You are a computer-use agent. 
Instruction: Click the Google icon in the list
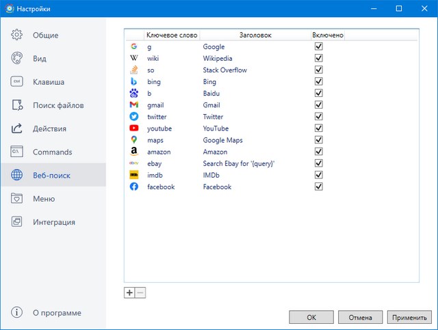point(134,46)
